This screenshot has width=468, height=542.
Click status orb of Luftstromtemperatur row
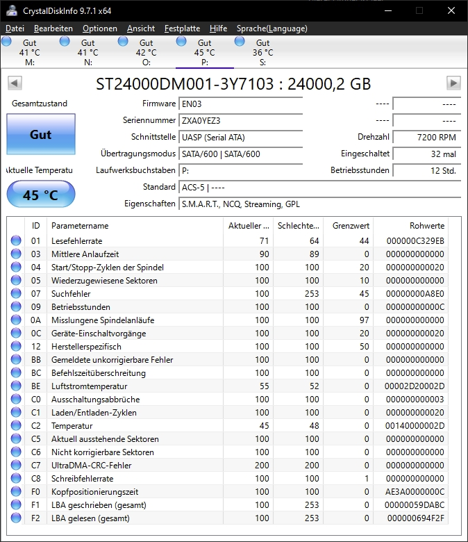[16, 386]
